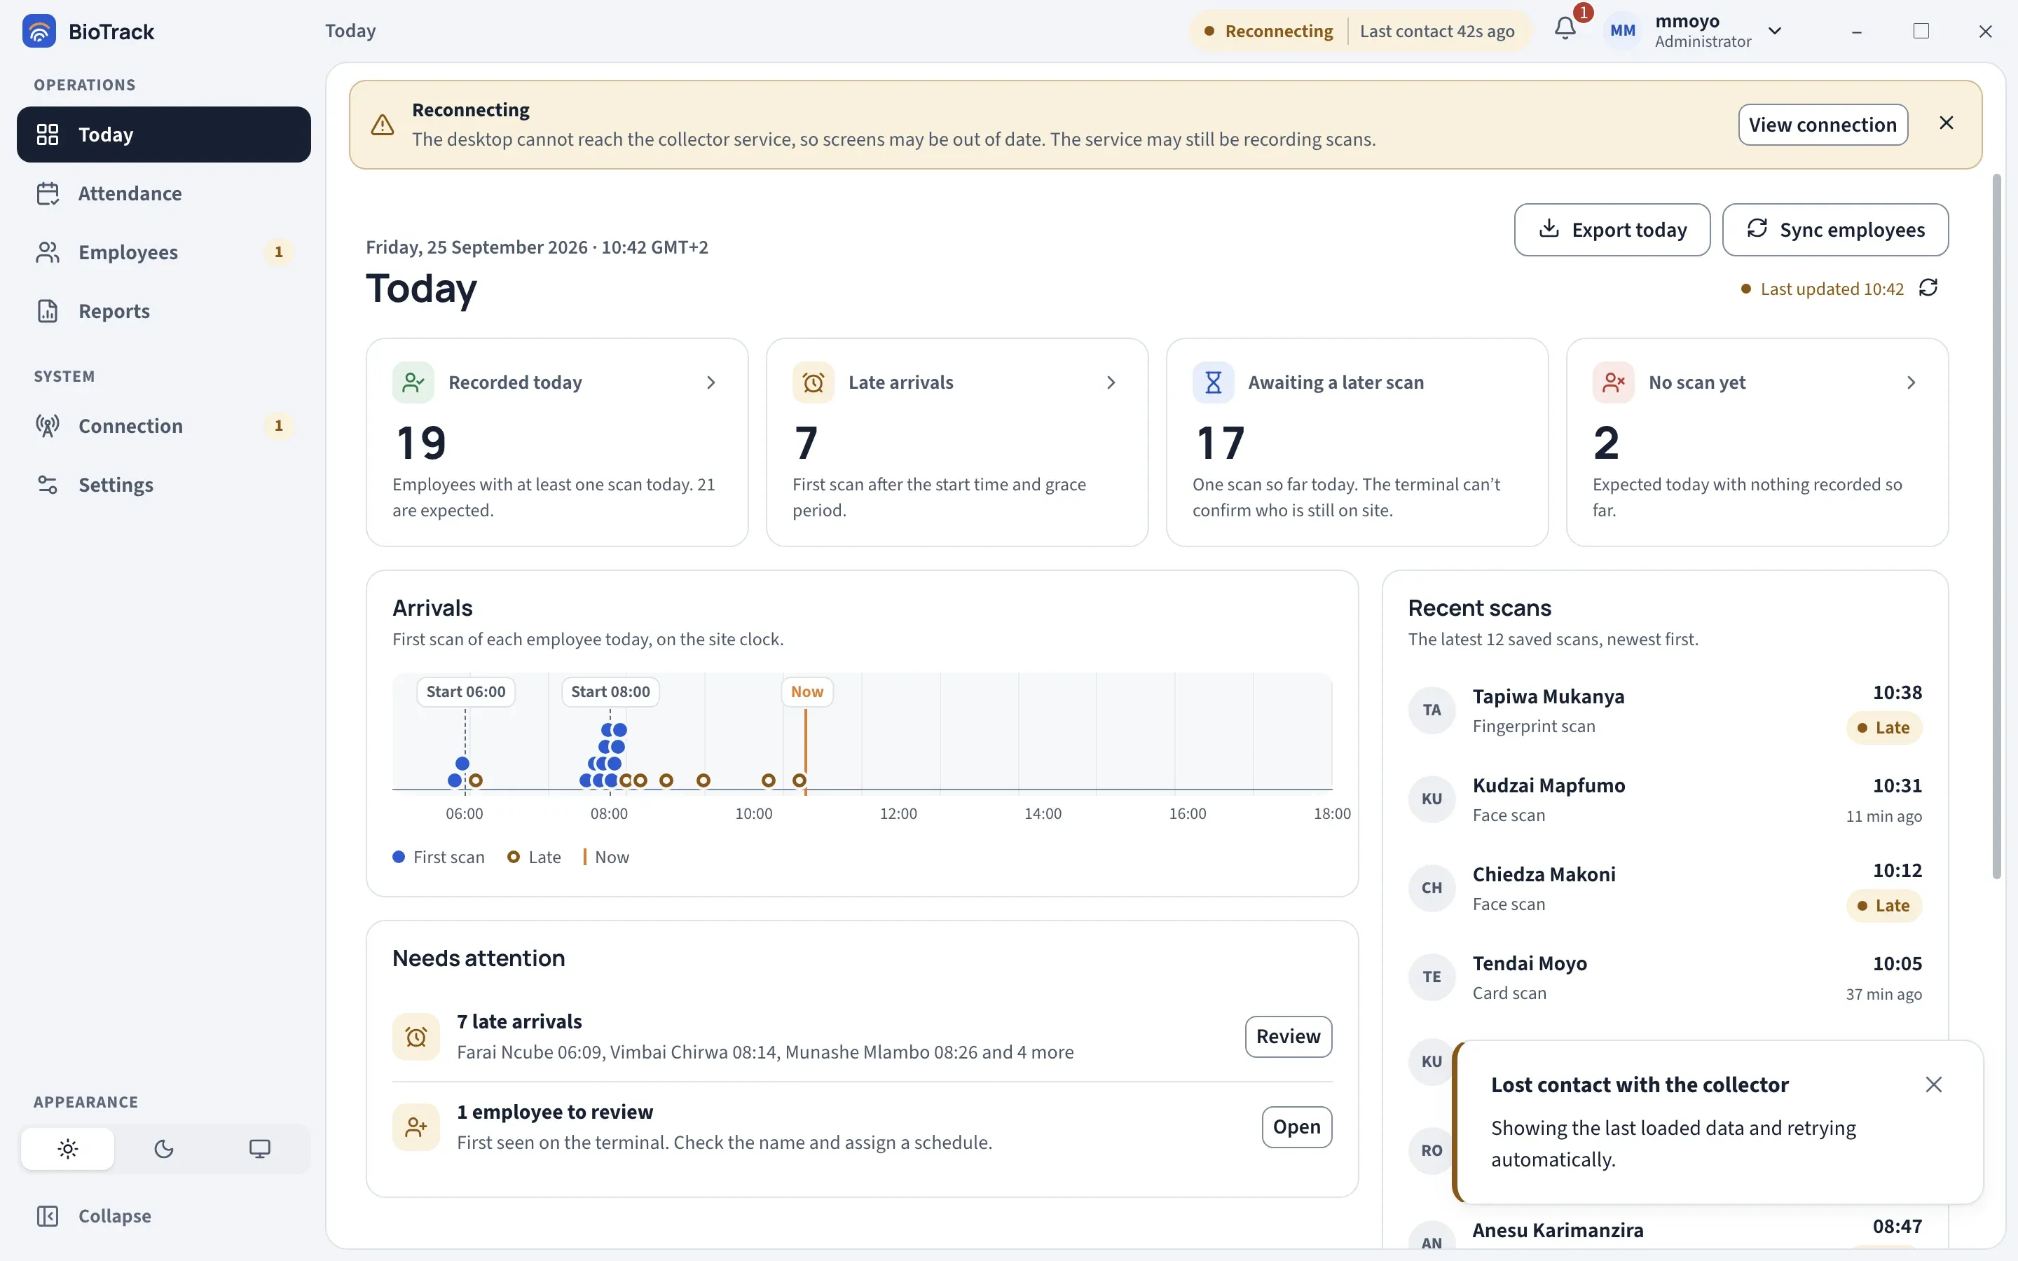Close the Lost contact toast

tap(1934, 1084)
